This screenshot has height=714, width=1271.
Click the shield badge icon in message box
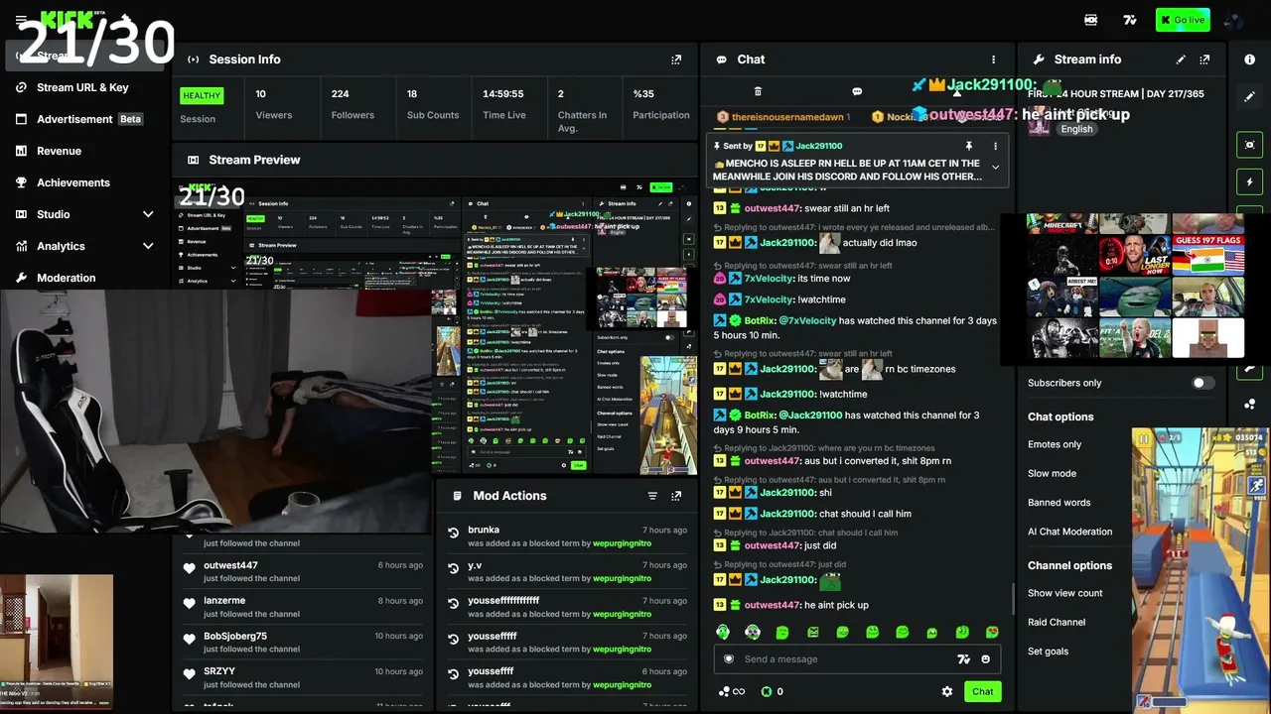tap(729, 659)
